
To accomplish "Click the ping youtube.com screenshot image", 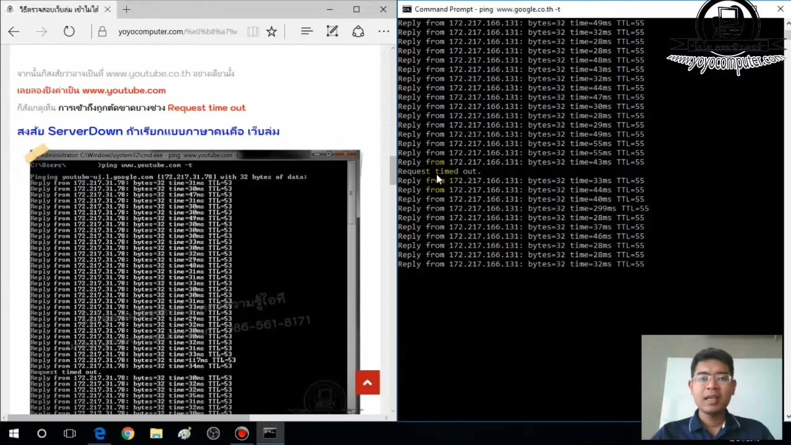I will point(193,281).
